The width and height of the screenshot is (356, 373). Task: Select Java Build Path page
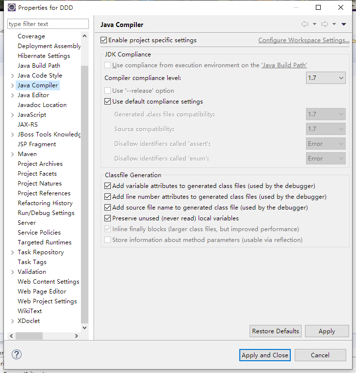(39, 66)
